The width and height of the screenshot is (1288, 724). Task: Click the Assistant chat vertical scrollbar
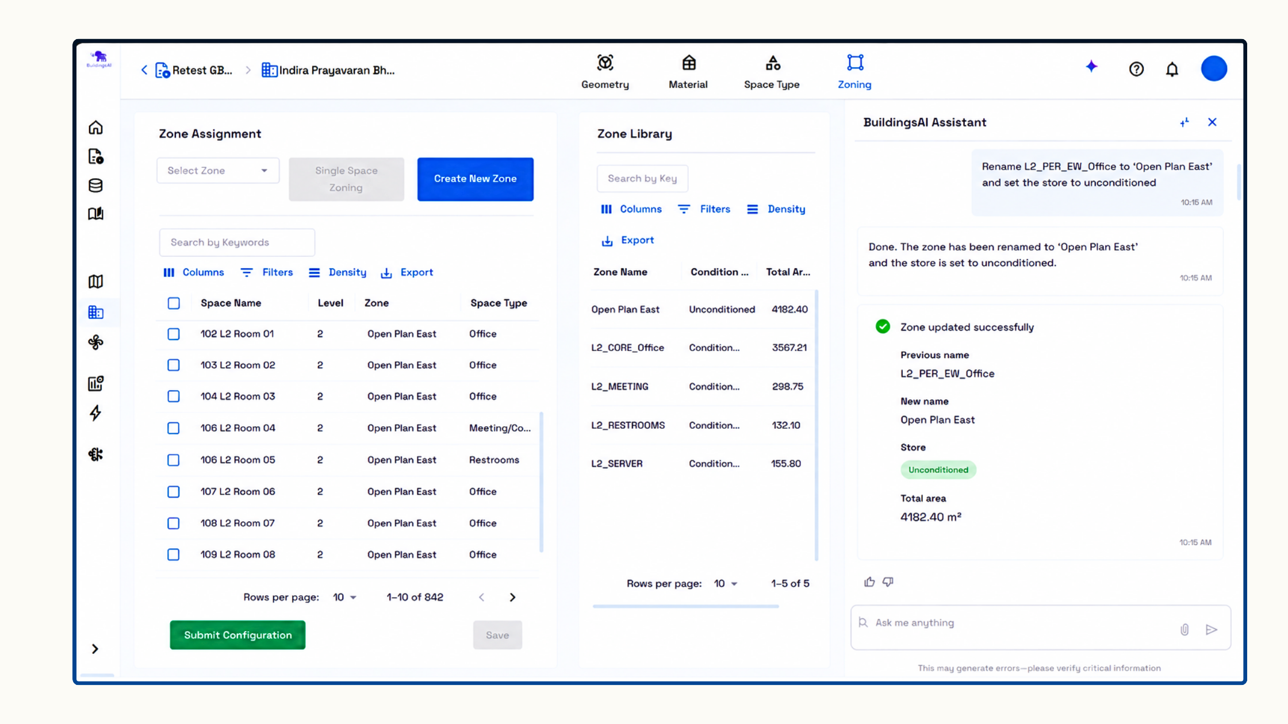(1239, 181)
